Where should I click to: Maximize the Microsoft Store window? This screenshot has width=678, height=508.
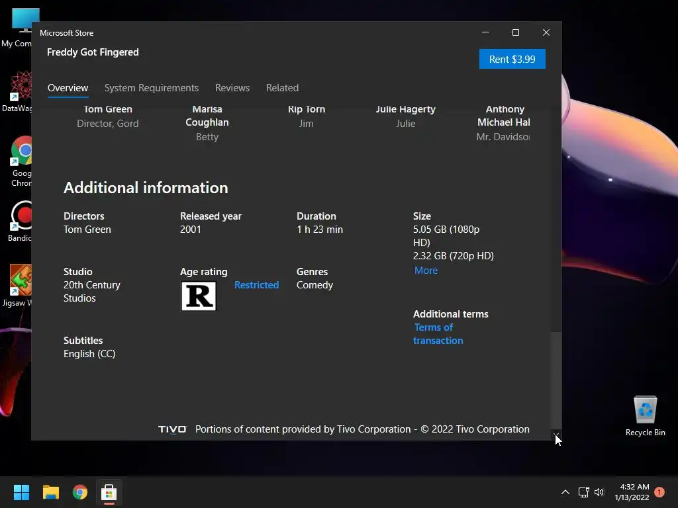pyautogui.click(x=515, y=32)
